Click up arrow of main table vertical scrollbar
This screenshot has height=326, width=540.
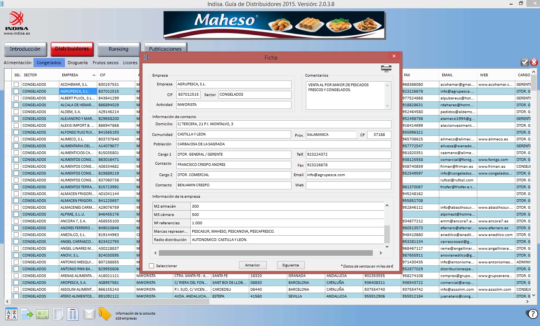click(534, 72)
